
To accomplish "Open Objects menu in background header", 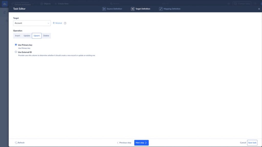I will [x=46, y=4].
